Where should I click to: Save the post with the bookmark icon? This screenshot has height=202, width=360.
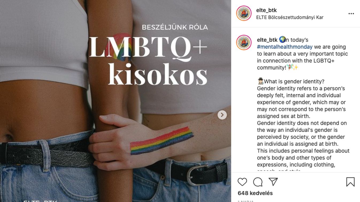click(x=350, y=182)
